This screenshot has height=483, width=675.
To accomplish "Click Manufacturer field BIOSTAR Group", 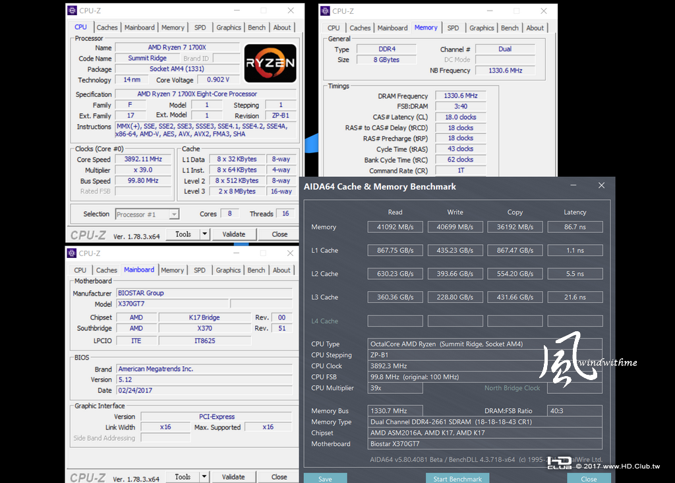I will pos(204,293).
